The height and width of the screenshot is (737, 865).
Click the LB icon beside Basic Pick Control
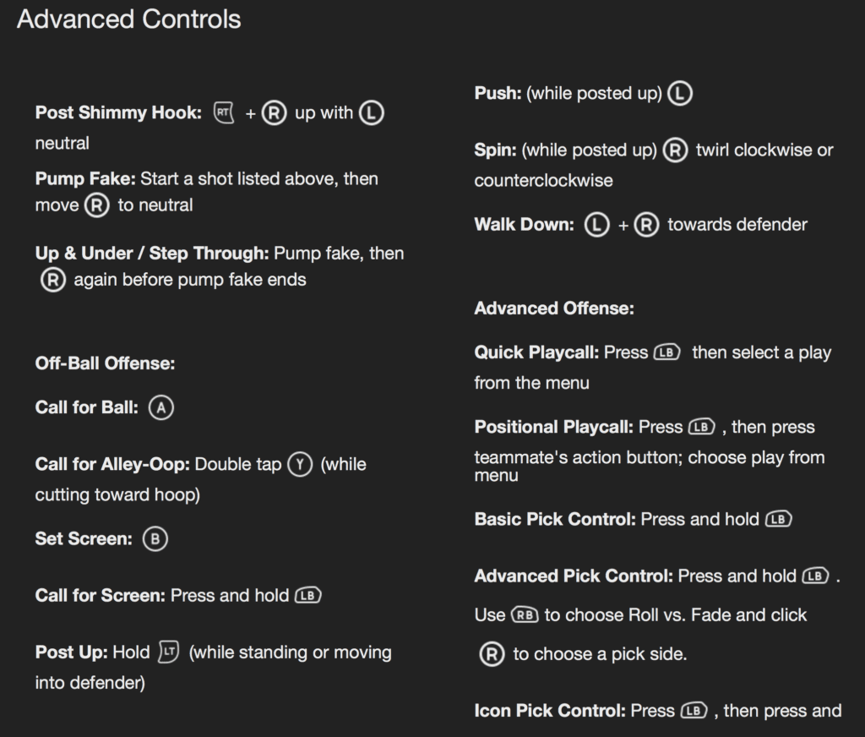(x=779, y=519)
